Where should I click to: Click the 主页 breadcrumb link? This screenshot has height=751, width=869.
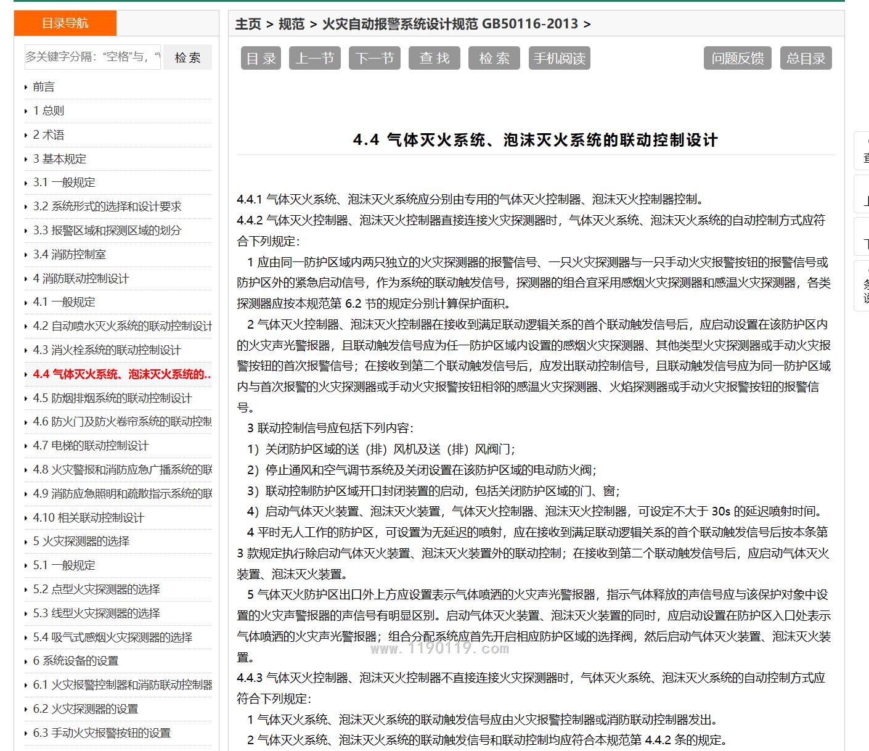pos(248,24)
